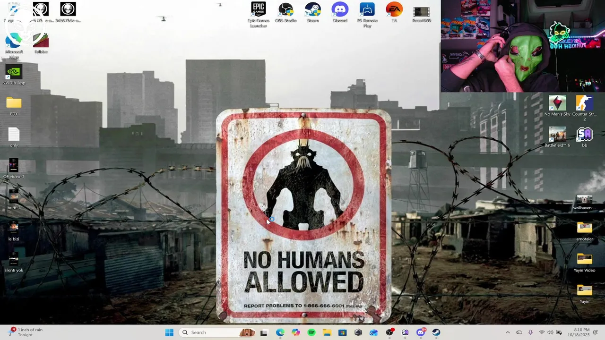Select the Yayin Video folder
605x340 pixels.
[x=584, y=263]
